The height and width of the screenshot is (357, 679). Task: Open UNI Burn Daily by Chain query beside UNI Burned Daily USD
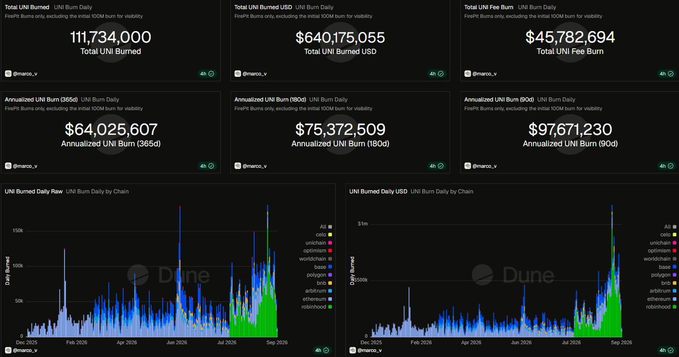coord(442,191)
